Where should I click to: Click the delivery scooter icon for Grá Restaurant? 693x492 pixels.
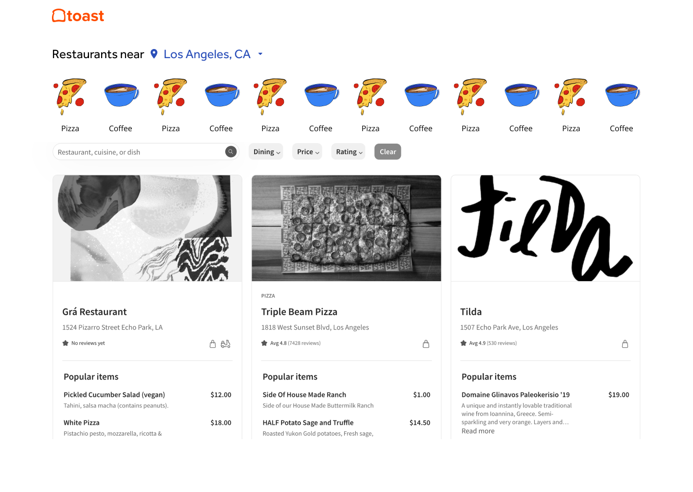[225, 344]
